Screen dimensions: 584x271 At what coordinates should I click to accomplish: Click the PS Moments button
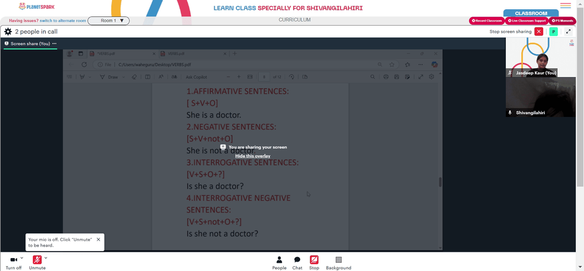pyautogui.click(x=562, y=21)
